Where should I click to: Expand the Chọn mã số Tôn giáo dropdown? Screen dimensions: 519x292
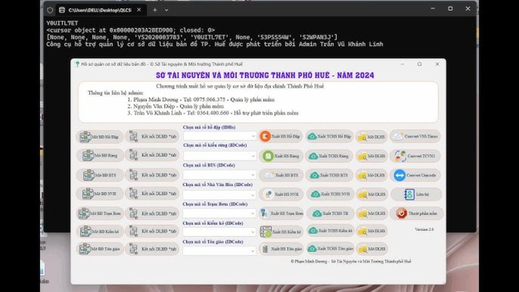pos(220,250)
